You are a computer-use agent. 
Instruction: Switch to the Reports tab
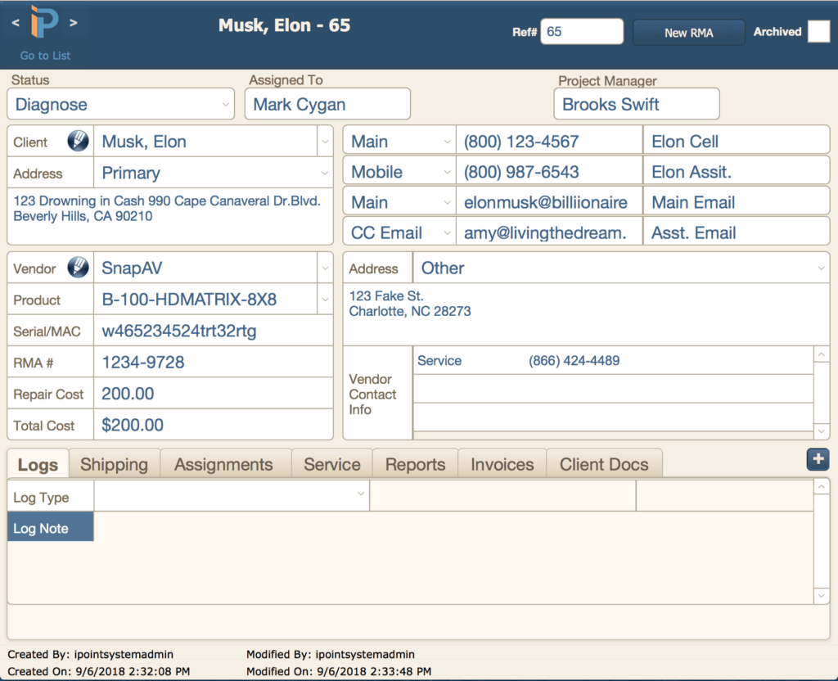(415, 463)
